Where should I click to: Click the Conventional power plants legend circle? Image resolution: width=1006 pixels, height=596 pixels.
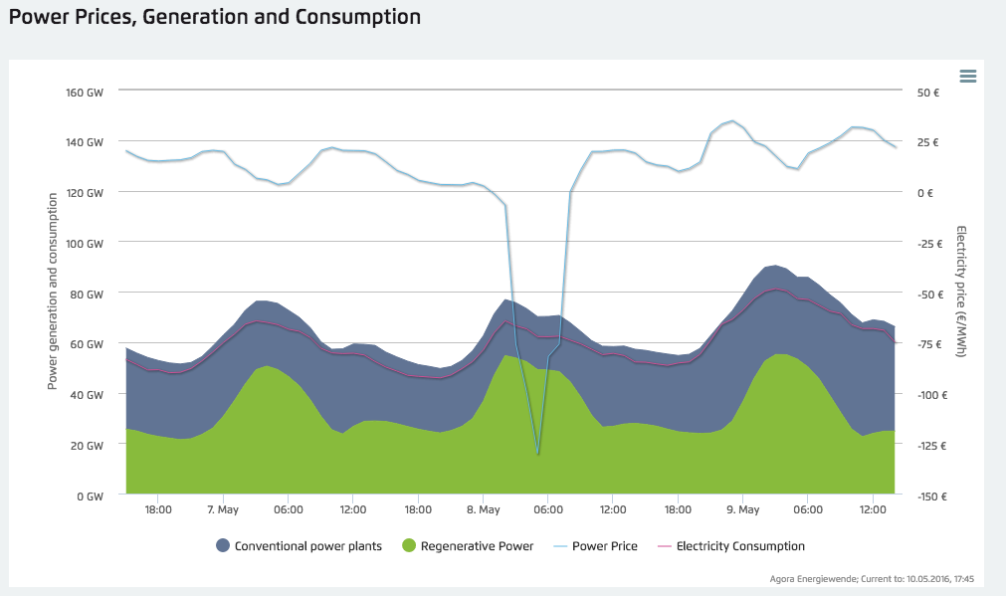[223, 546]
